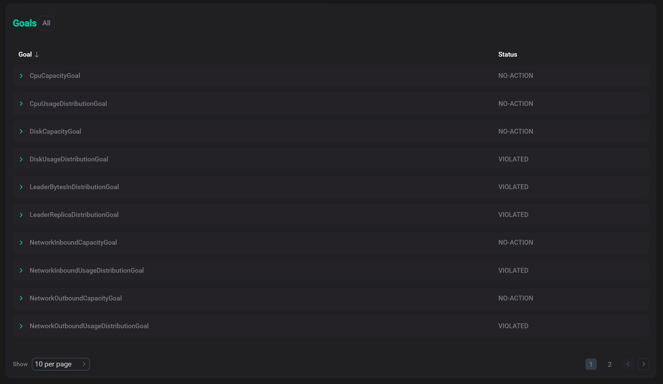Click the Status column header
Image resolution: width=663 pixels, height=384 pixels.
[x=508, y=55]
